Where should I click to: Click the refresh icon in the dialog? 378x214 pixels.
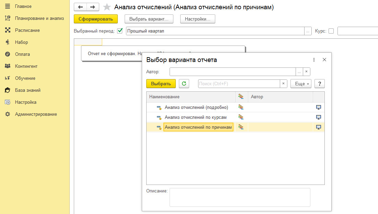pyautogui.click(x=184, y=84)
